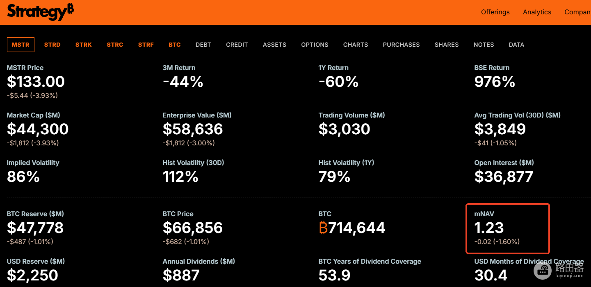The width and height of the screenshot is (591, 287).
Task: Open the DATA tab
Action: (516, 45)
